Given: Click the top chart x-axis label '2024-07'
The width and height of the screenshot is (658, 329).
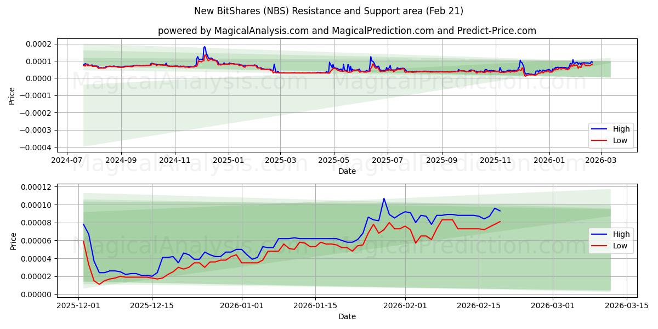Looking at the screenshot, I should pos(67,160).
